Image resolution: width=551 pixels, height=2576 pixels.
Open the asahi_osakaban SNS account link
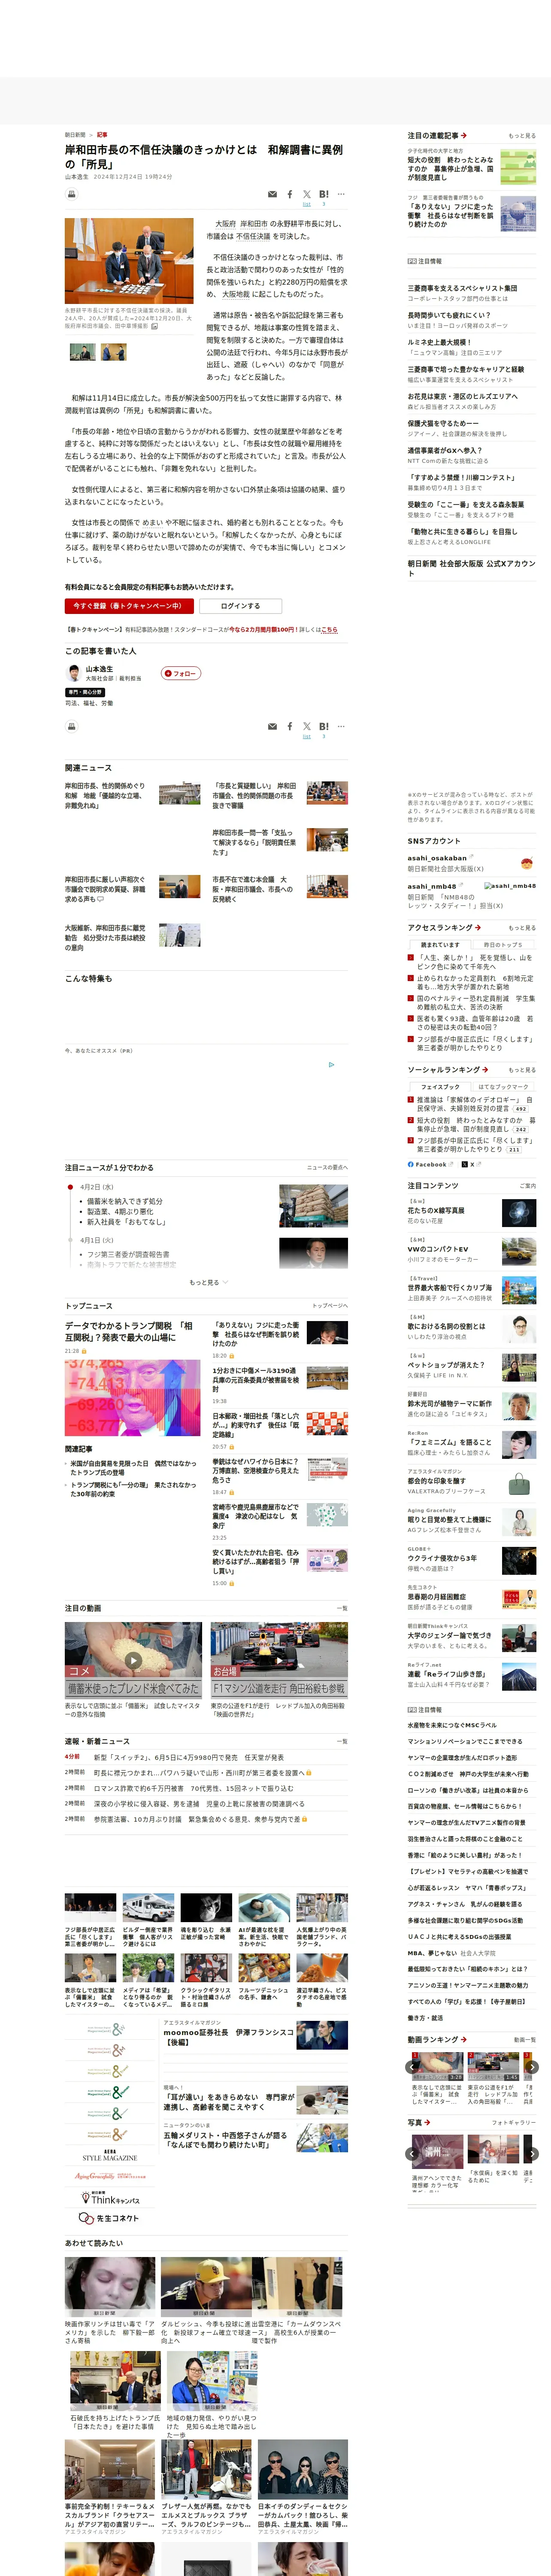pyautogui.click(x=437, y=857)
